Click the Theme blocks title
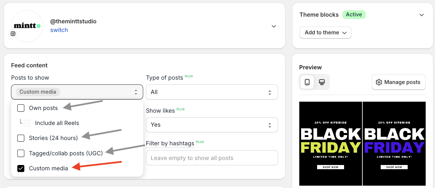Screen dimensions: 435x188 click(x=319, y=15)
